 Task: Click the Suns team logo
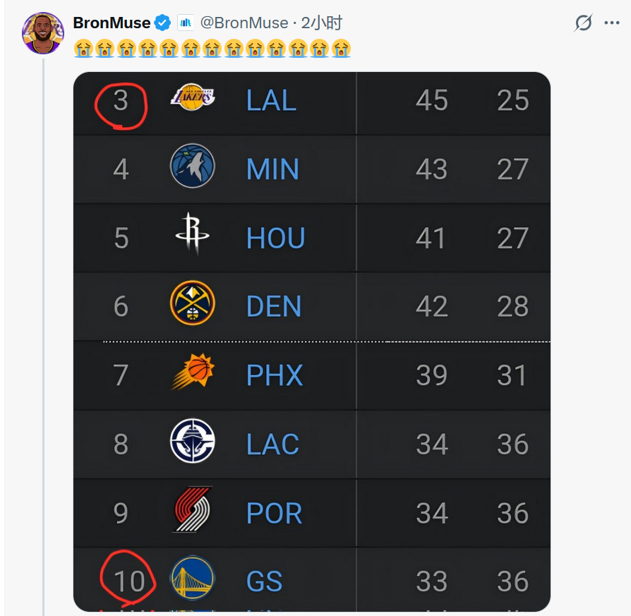click(x=193, y=372)
